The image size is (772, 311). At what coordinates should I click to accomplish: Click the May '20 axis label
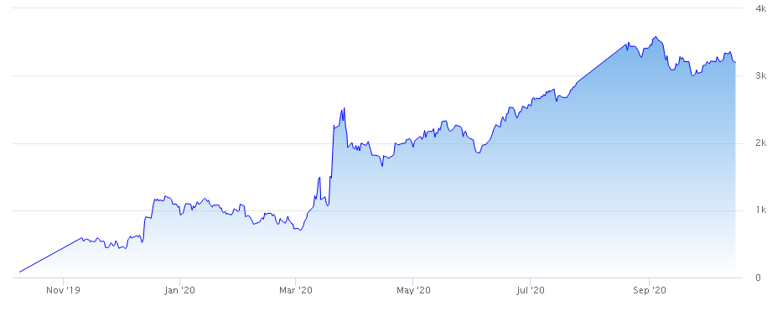coord(412,290)
